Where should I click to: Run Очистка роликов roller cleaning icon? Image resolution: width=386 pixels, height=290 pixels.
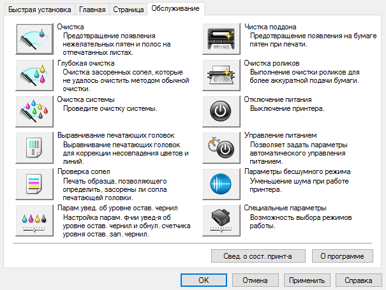[x=221, y=75]
